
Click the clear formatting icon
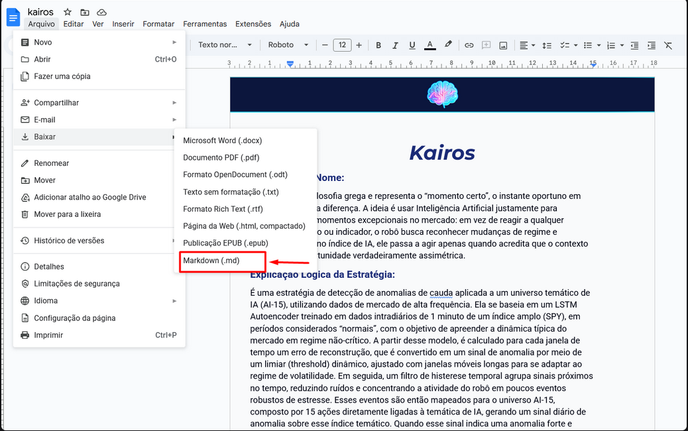click(x=667, y=45)
